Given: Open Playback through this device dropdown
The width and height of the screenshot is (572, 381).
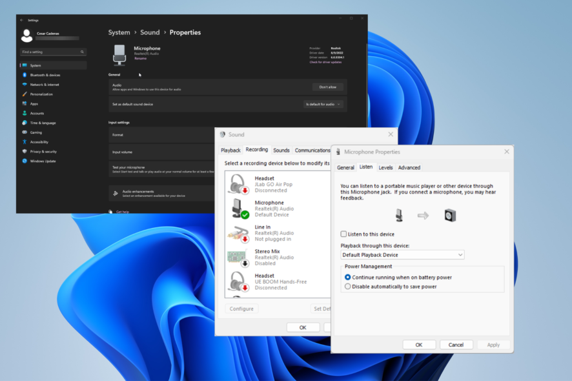Looking at the screenshot, I should click(402, 254).
